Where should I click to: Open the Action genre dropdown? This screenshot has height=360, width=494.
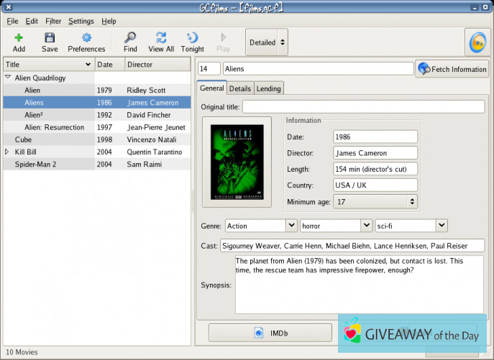pos(261,226)
